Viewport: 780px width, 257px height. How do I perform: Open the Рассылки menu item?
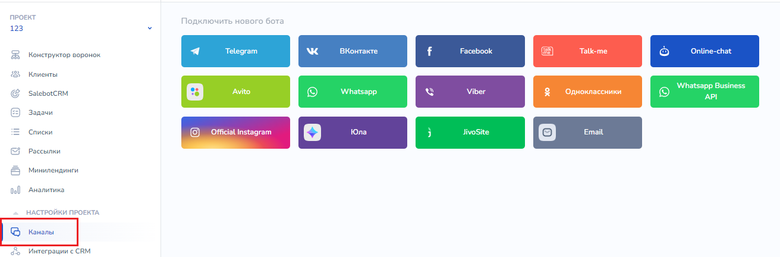tap(44, 151)
